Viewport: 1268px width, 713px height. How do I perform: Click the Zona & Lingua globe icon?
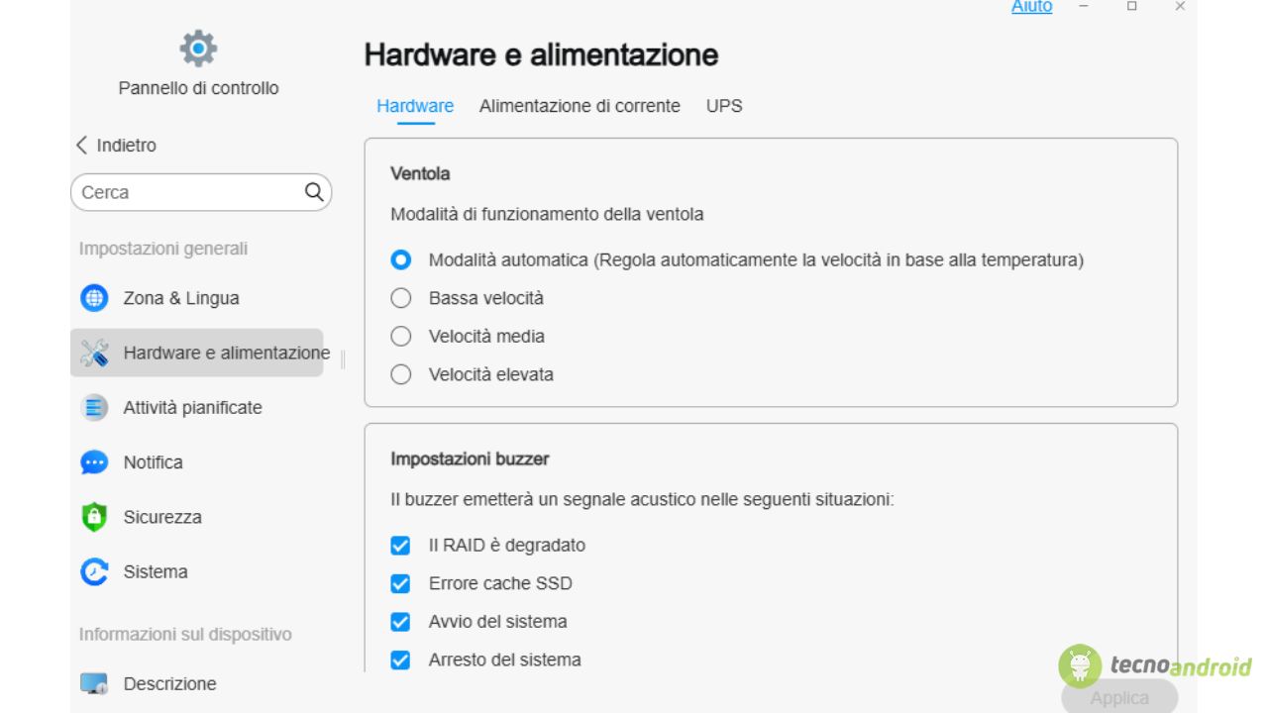coord(94,298)
